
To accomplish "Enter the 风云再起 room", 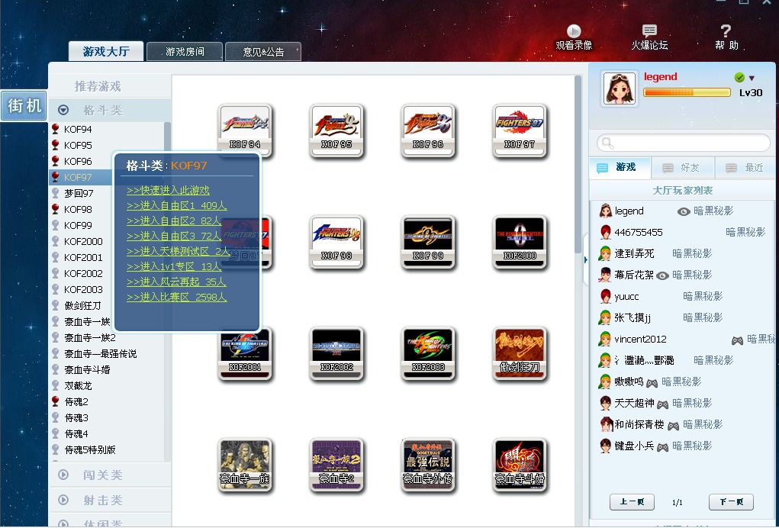I will [176, 282].
